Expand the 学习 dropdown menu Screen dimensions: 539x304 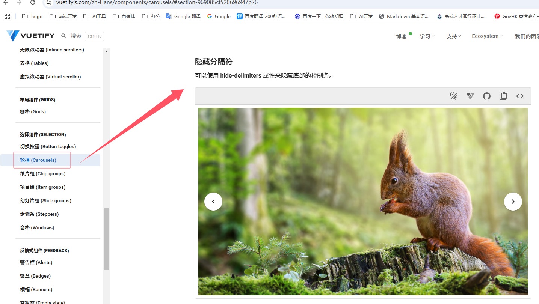427,36
